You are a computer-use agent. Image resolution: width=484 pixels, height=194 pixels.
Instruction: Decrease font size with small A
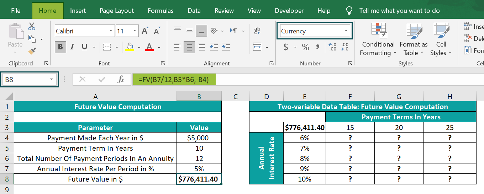[157, 31]
